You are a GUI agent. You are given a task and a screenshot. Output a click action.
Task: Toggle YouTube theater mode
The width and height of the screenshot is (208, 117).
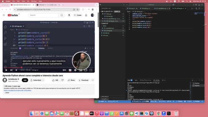pos(86,70)
